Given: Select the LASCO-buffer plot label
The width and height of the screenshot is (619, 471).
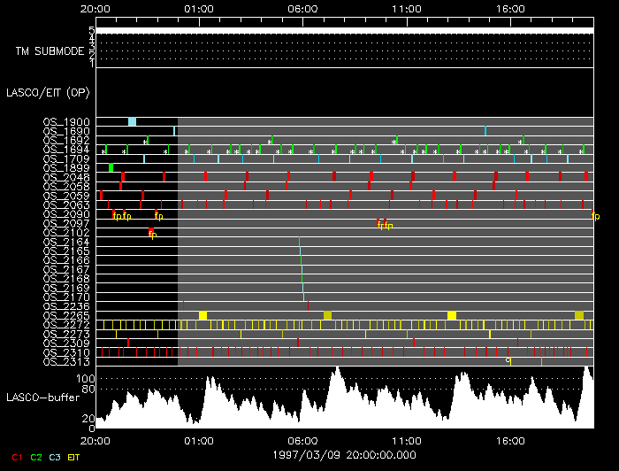Looking at the screenshot, I should pos(41,398).
